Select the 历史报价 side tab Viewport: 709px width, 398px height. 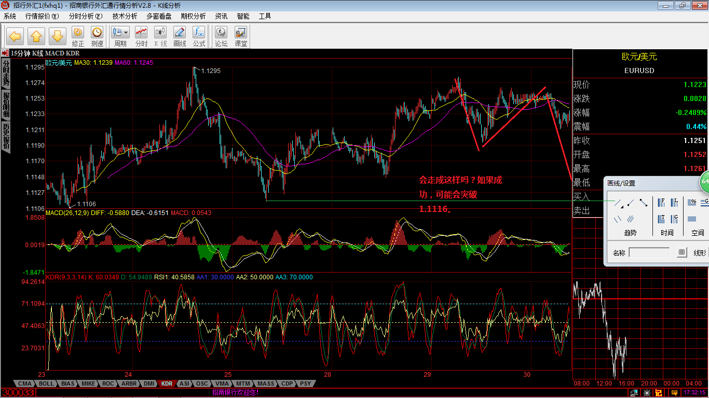pyautogui.click(x=6, y=136)
